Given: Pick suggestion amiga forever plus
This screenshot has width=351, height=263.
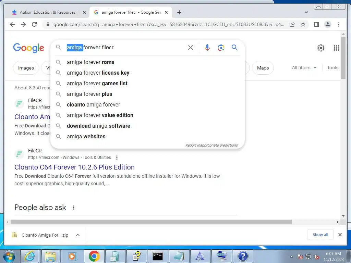Looking at the screenshot, I should (x=147, y=94).
